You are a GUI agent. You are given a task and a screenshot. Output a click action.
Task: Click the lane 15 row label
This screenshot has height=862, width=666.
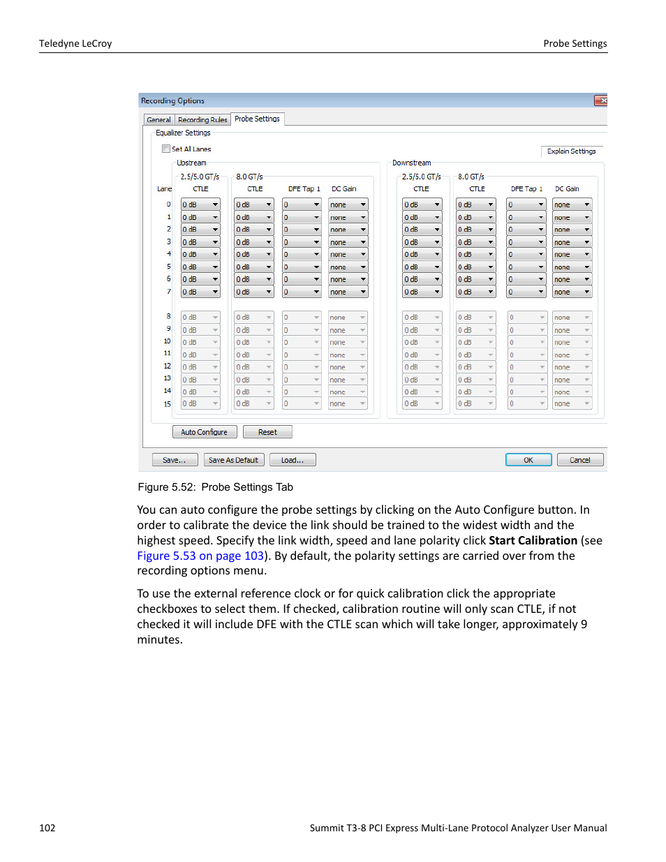point(168,404)
